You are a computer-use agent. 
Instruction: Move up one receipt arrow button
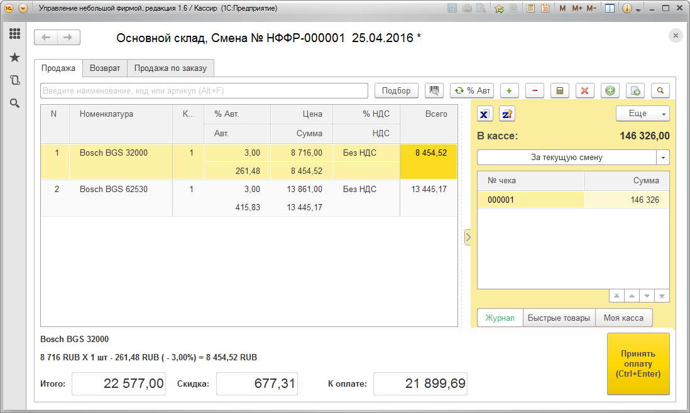[x=632, y=296]
